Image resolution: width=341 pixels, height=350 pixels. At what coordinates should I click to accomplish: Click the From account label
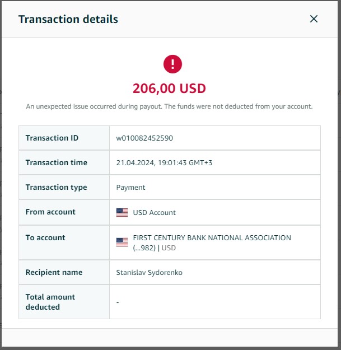pyautogui.click(x=50, y=212)
